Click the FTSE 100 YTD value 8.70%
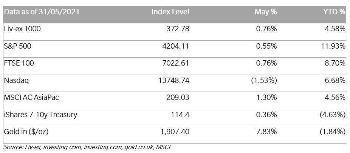This screenshot has width=350, height=153. (x=335, y=63)
